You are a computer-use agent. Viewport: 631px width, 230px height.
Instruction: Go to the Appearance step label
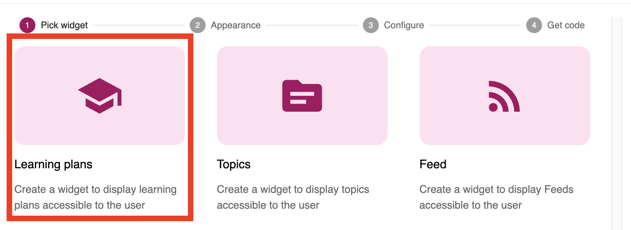click(236, 25)
